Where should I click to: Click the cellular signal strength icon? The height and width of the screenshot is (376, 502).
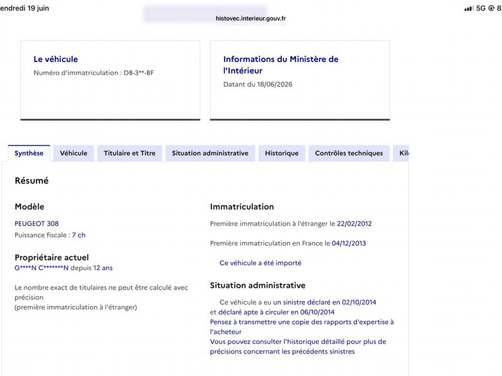pos(469,8)
